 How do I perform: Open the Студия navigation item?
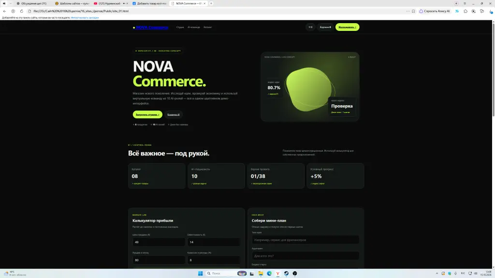[180, 27]
